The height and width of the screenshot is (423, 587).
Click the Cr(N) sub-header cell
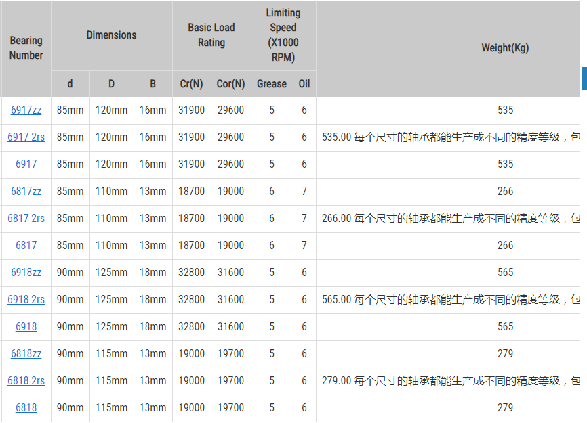191,84
